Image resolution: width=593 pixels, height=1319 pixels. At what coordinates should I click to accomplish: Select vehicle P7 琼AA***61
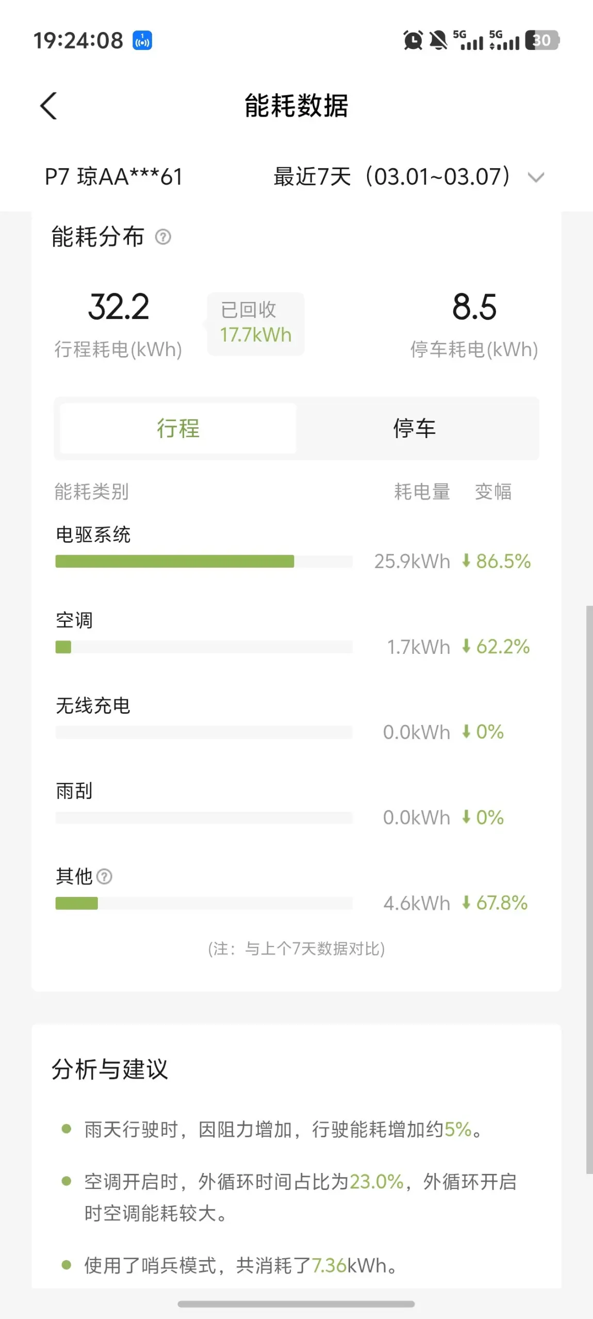[114, 177]
